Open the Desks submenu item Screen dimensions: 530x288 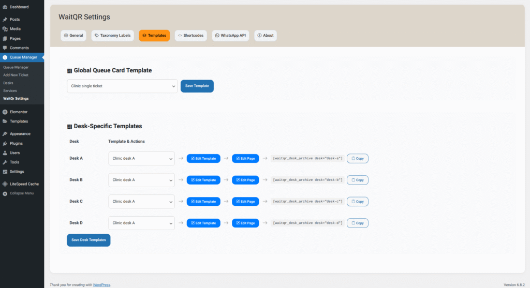click(8, 83)
